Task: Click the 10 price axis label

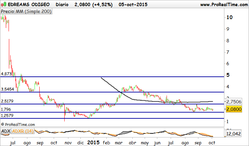Action: coord(230,17)
